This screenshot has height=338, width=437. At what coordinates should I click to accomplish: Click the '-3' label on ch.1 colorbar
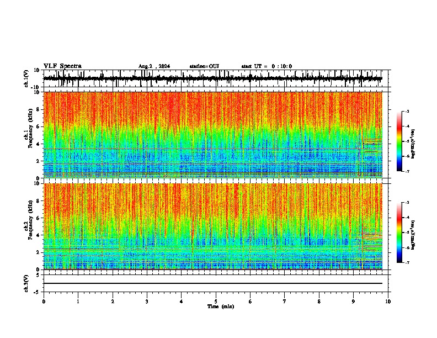pyautogui.click(x=407, y=112)
